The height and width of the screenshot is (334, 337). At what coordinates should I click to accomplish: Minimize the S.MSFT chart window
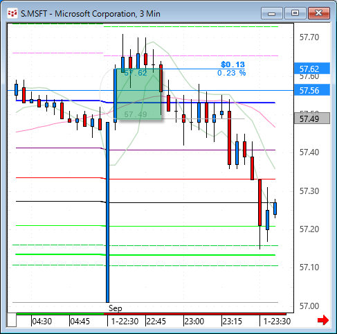pyautogui.click(x=272, y=13)
